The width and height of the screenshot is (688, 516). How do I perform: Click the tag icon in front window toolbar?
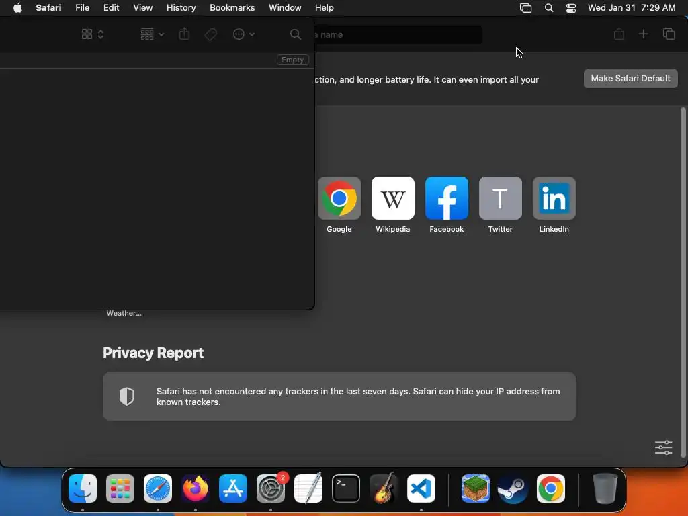pyautogui.click(x=210, y=34)
